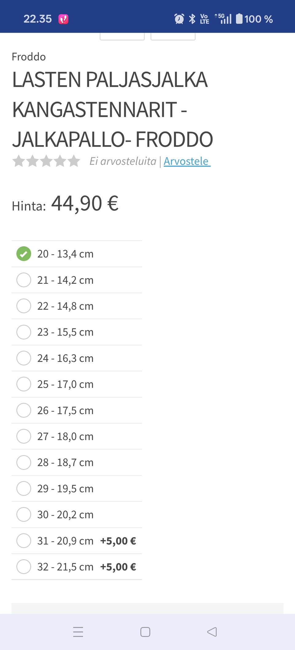This screenshot has height=650, width=295.
Task: Tap the VoLTE status icon
Action: pyautogui.click(x=204, y=19)
